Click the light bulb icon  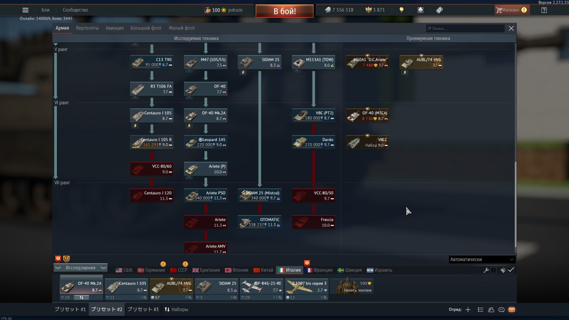[x=401, y=10]
